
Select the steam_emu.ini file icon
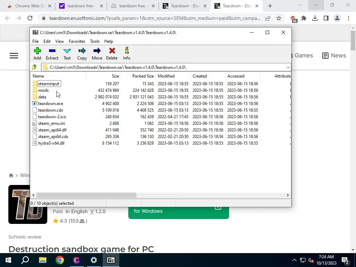tap(34, 123)
